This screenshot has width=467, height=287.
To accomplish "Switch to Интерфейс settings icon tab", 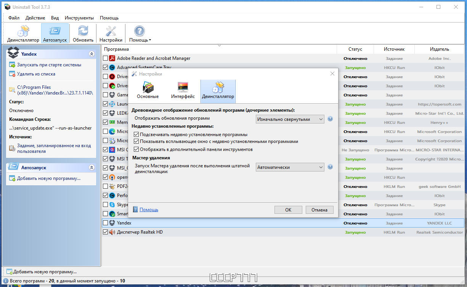I will coord(183,91).
